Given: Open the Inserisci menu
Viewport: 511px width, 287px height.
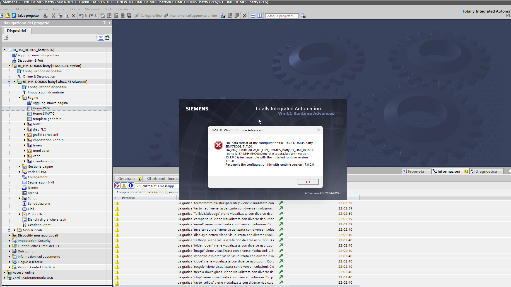Looking at the screenshot, I should click(59, 9).
